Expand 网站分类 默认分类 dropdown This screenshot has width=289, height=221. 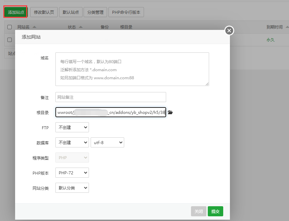pyautogui.click(x=72, y=188)
